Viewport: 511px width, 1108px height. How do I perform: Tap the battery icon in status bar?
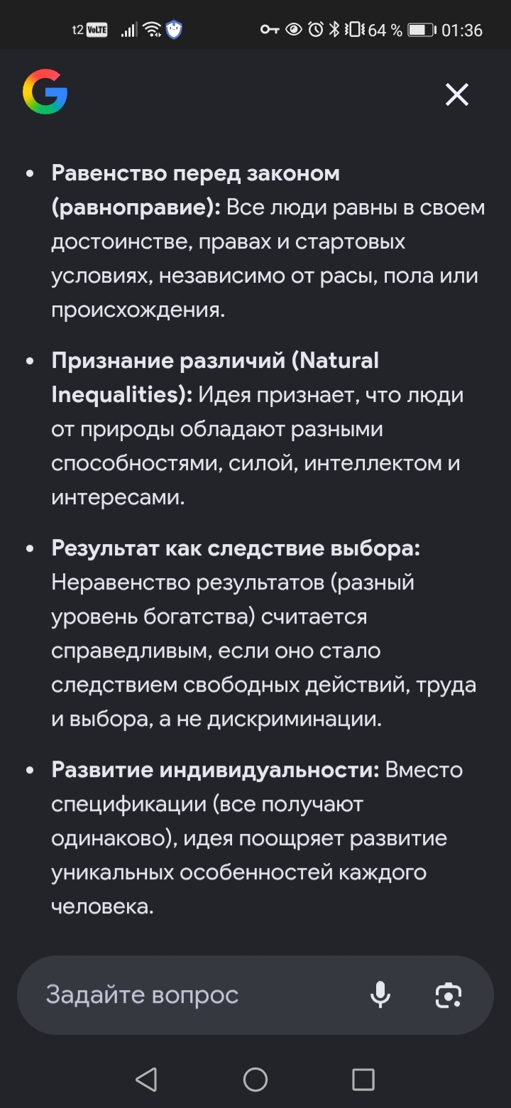(x=421, y=30)
